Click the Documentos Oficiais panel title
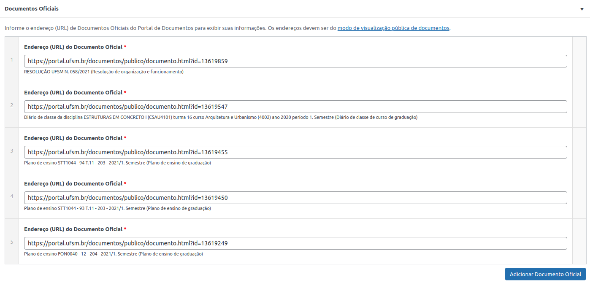 (x=32, y=9)
